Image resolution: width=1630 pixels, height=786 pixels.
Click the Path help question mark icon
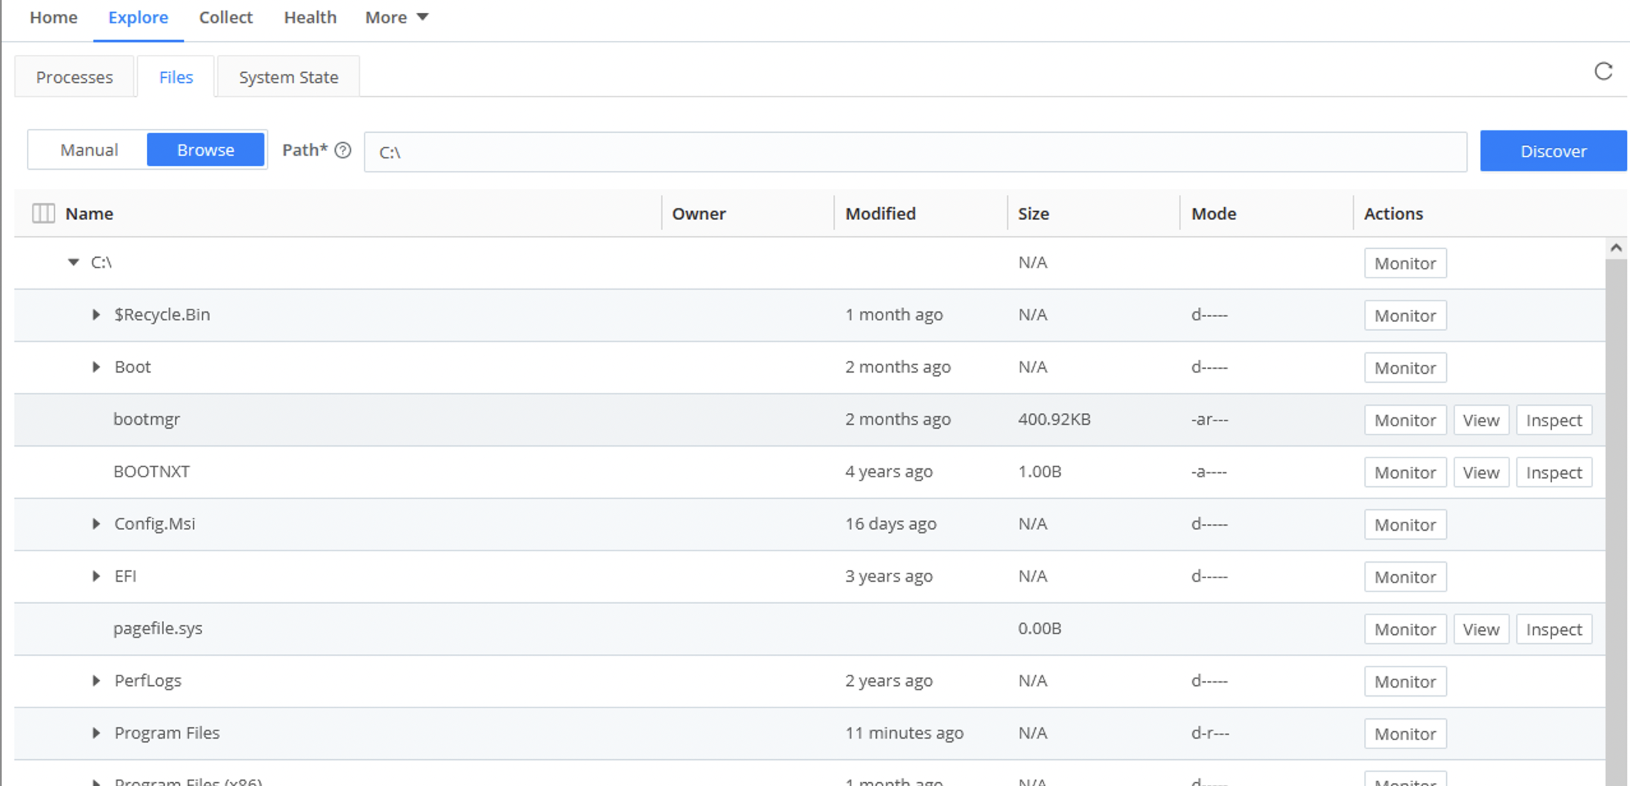[x=343, y=151]
